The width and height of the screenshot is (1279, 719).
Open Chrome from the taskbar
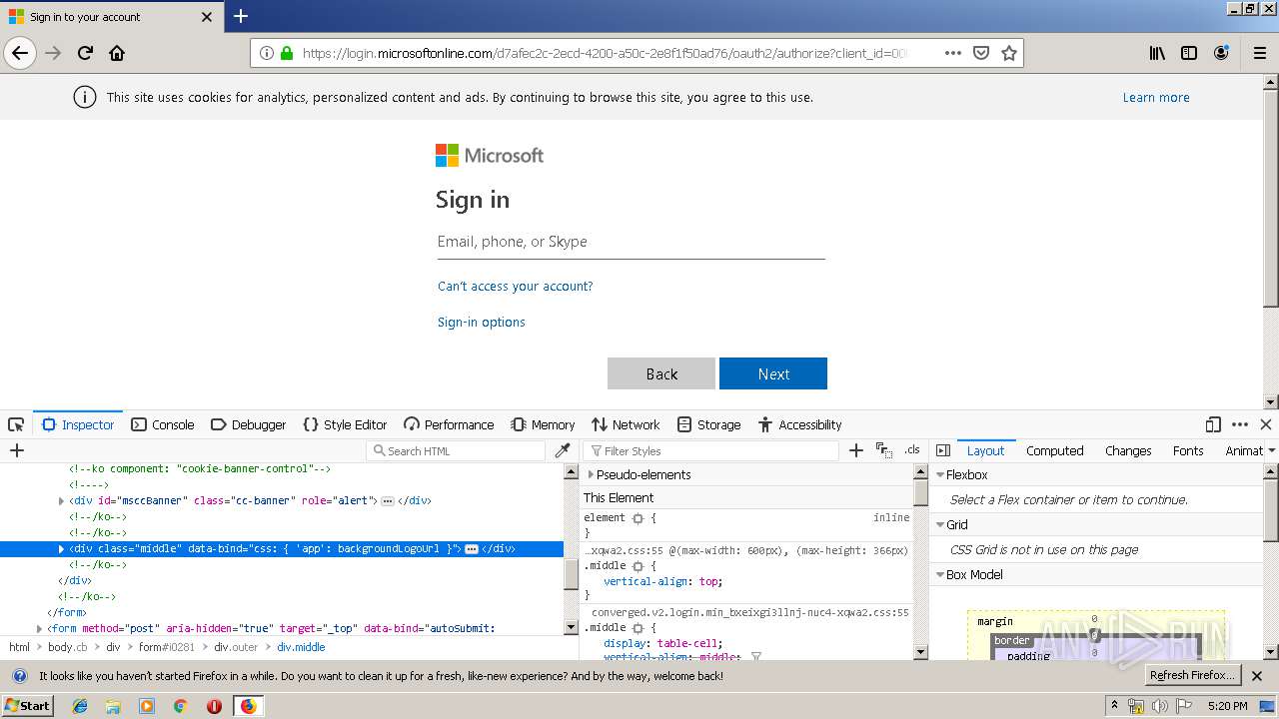point(180,706)
